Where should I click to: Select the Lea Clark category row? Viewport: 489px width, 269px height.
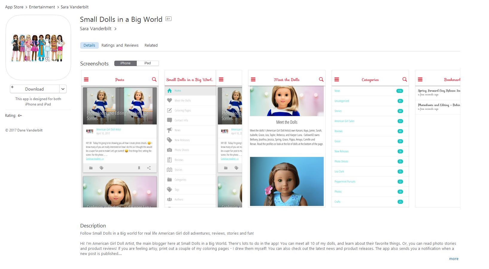click(x=370, y=172)
